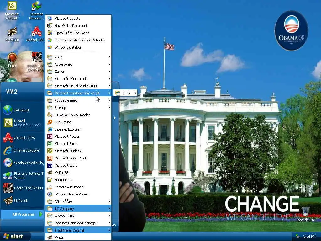Expand the Accessories submenu arrow
The height and width of the screenshot is (241, 321).
[x=109, y=64]
